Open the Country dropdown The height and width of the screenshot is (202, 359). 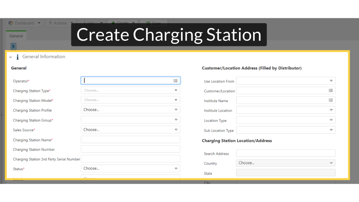(x=286, y=163)
